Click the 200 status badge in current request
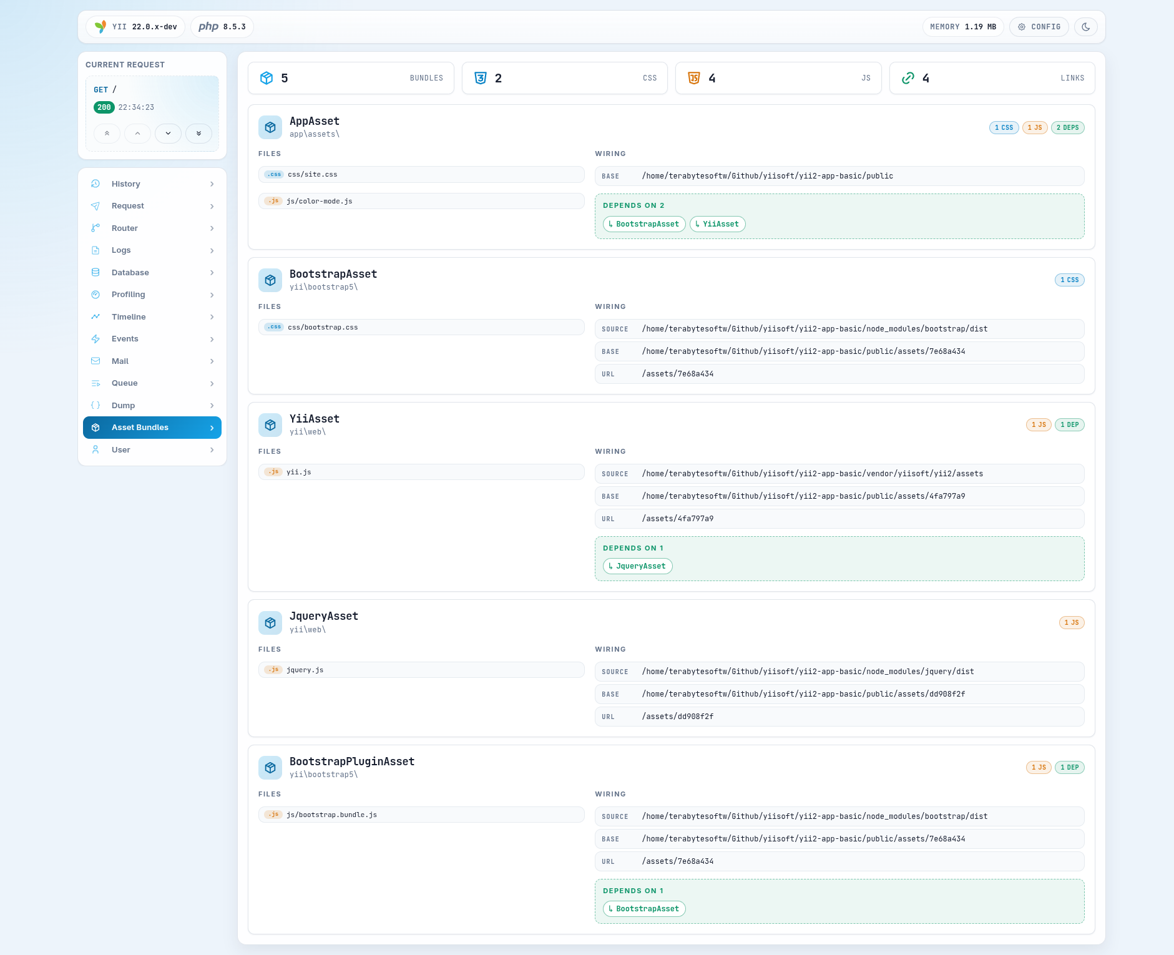Image resolution: width=1174 pixels, height=955 pixels. click(x=104, y=107)
